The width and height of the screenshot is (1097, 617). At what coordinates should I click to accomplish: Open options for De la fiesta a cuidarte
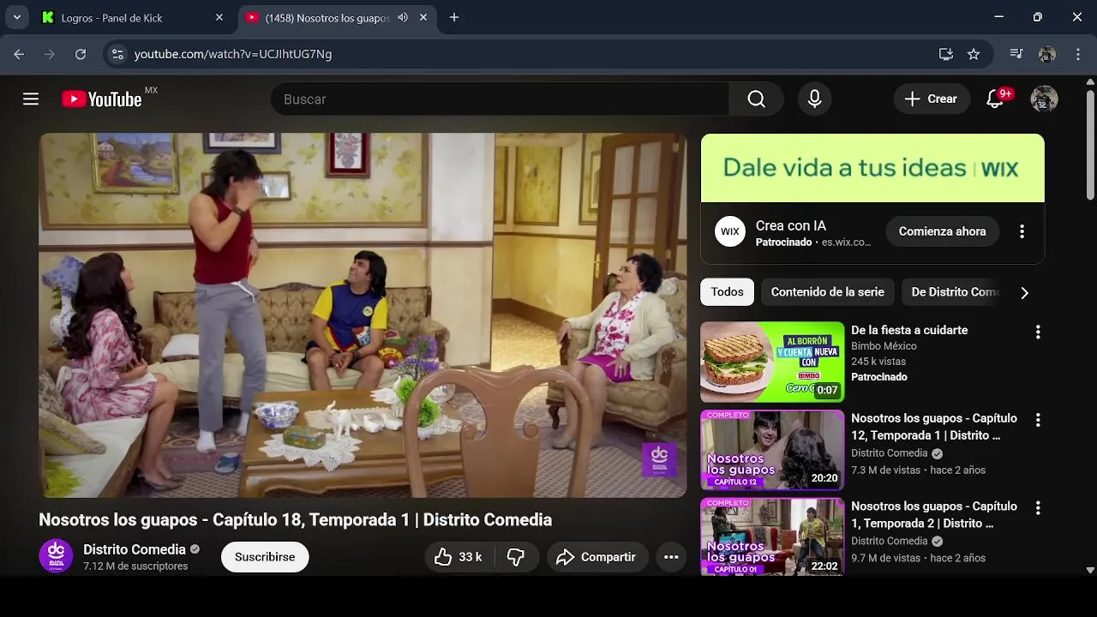tap(1038, 332)
